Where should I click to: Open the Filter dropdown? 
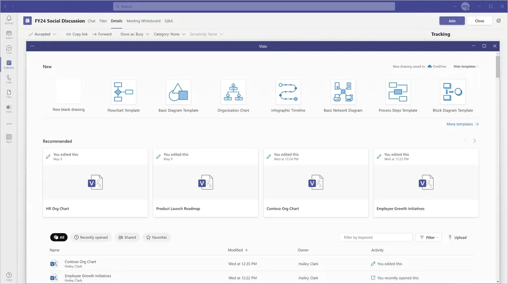click(x=429, y=237)
